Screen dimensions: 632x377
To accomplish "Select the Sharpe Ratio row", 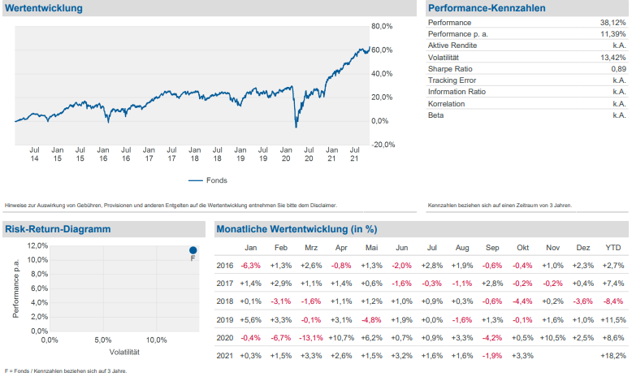I will pos(526,69).
